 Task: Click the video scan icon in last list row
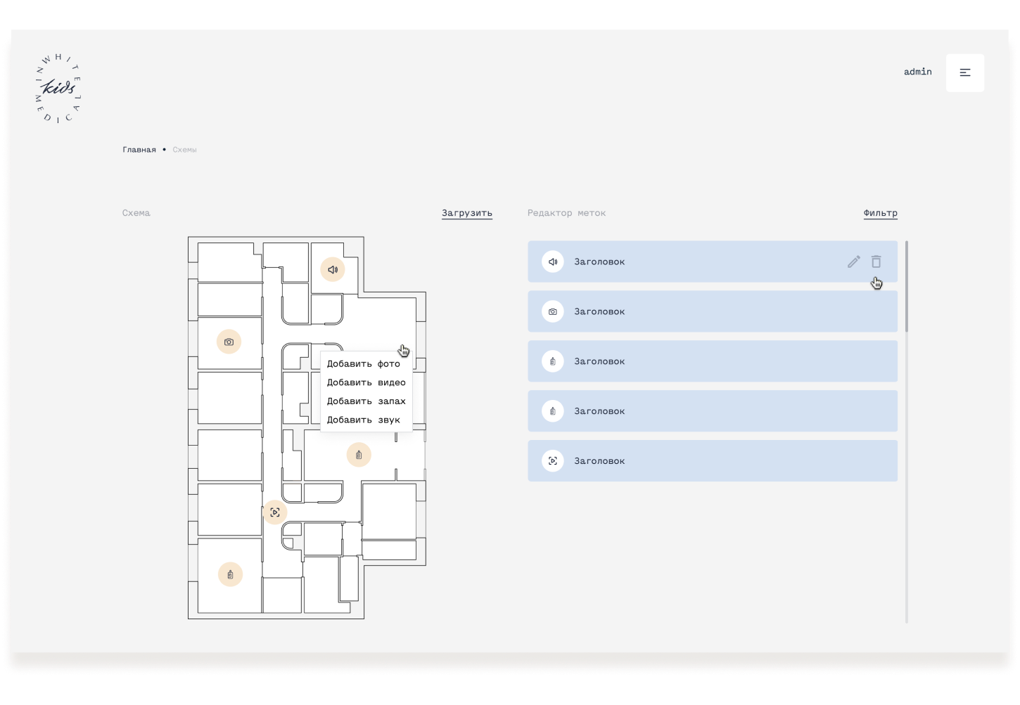pyautogui.click(x=552, y=461)
